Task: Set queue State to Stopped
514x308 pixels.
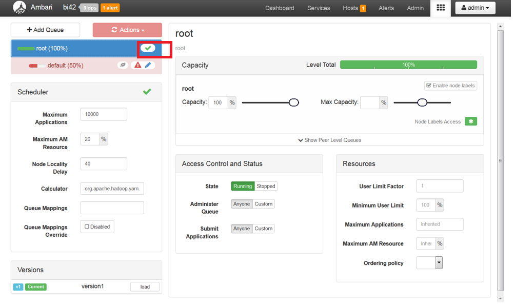Action: click(266, 186)
